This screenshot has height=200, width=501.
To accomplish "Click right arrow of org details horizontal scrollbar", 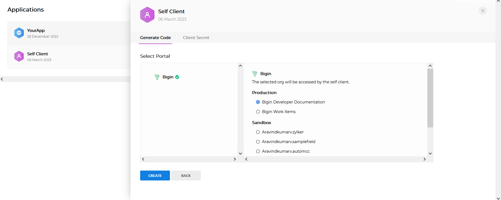I will 425,159.
